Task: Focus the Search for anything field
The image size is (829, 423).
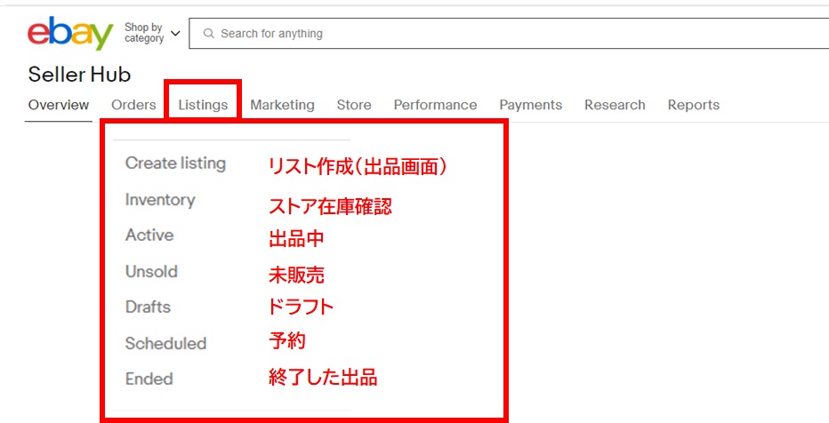Action: click(x=516, y=34)
